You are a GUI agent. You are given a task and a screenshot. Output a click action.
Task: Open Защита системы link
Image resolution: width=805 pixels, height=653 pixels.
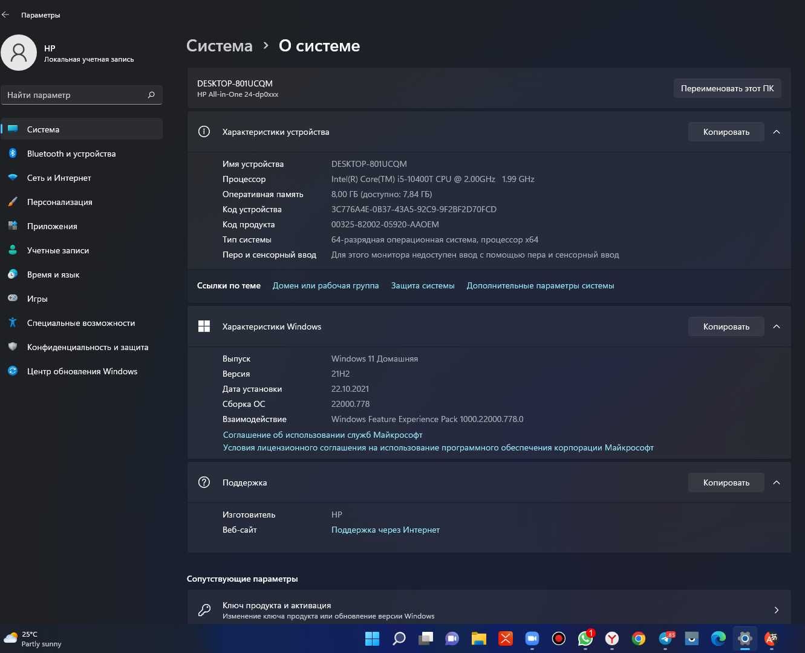tap(423, 285)
